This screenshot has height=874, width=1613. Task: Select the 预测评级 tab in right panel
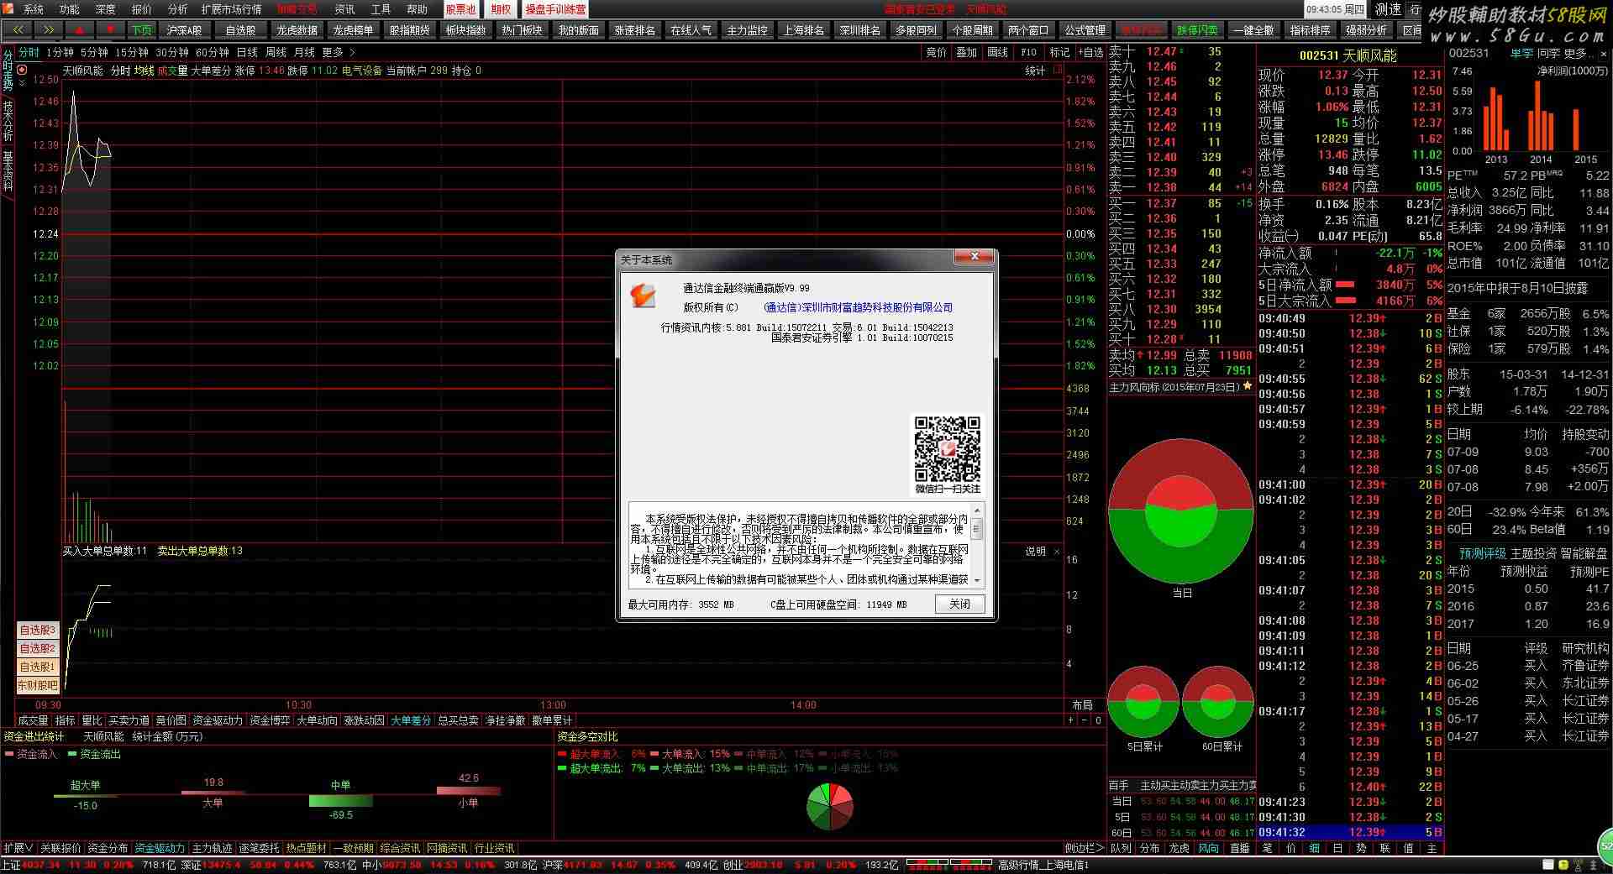point(1483,553)
